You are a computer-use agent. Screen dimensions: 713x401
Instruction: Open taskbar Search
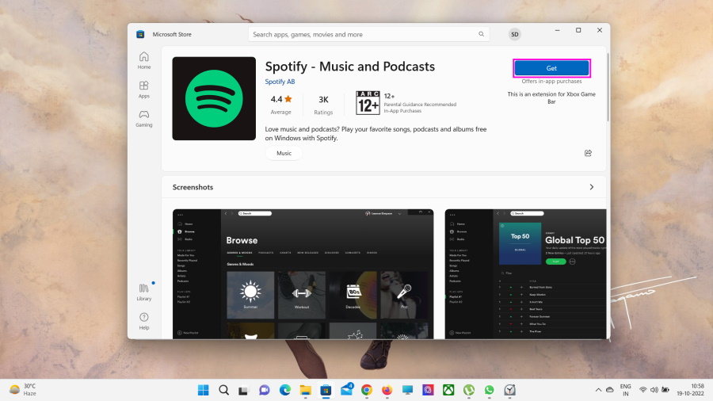click(x=223, y=390)
